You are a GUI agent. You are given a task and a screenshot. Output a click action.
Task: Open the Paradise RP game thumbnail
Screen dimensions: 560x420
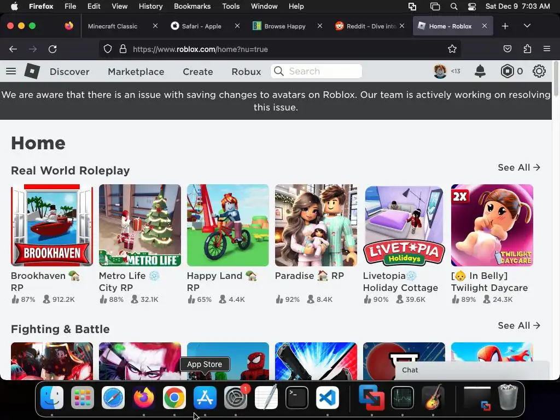coord(316,225)
